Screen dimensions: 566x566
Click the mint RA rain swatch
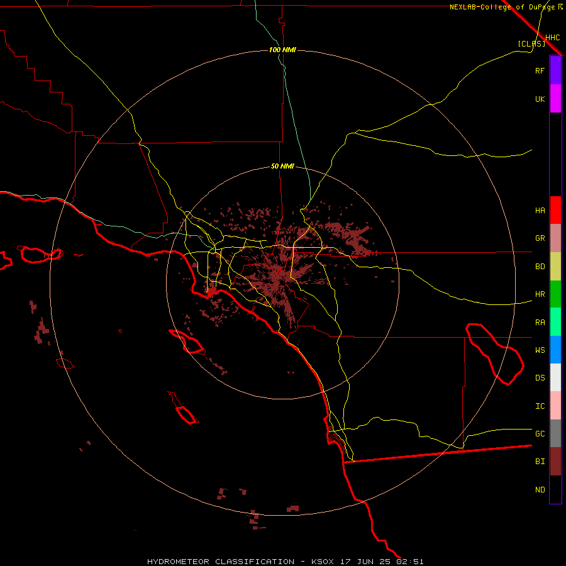coord(555,322)
